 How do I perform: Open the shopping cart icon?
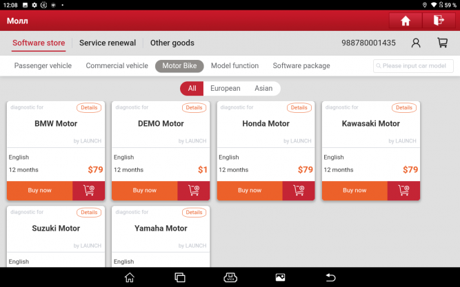(442, 43)
